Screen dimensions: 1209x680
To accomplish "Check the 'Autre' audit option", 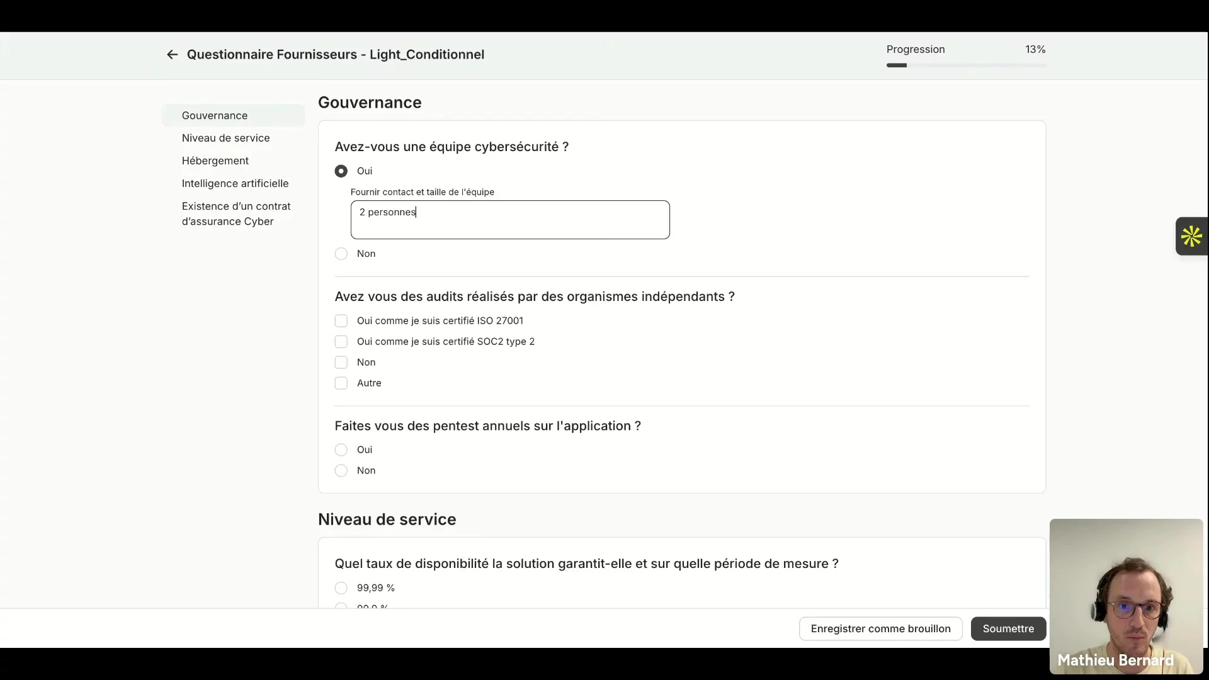I will [x=341, y=383].
